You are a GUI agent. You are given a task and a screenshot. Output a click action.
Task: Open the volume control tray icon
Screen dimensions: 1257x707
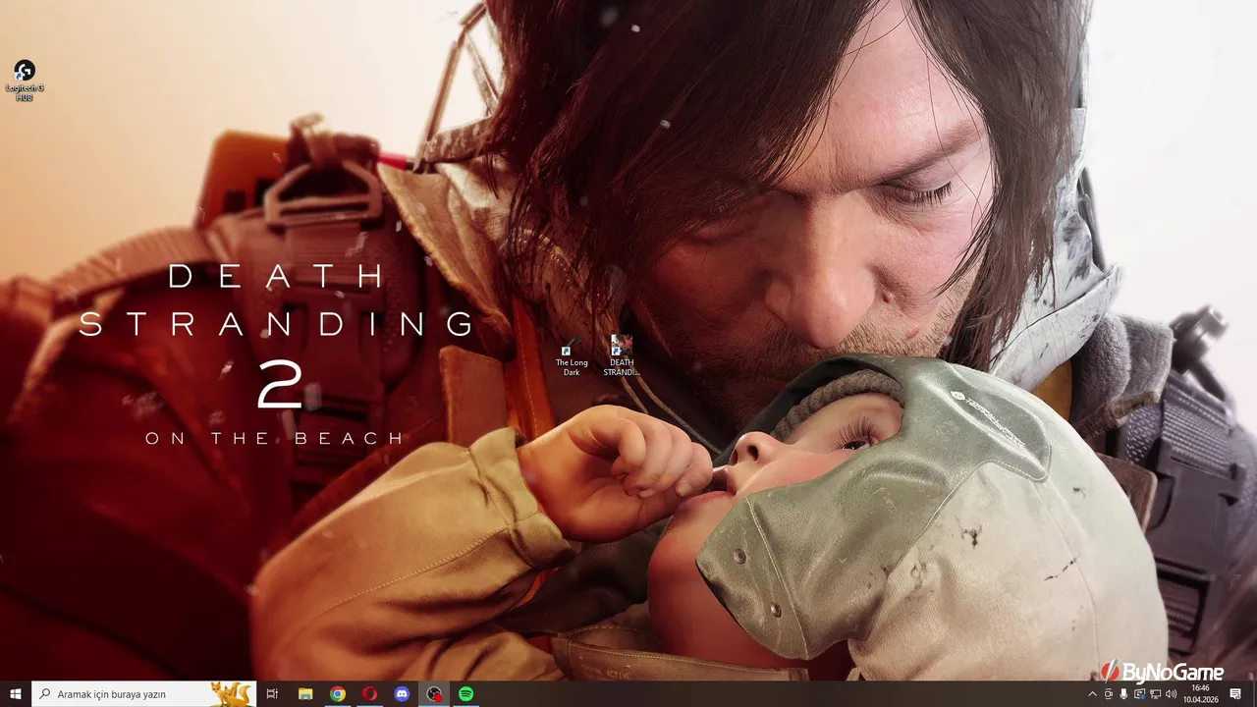click(x=1171, y=694)
